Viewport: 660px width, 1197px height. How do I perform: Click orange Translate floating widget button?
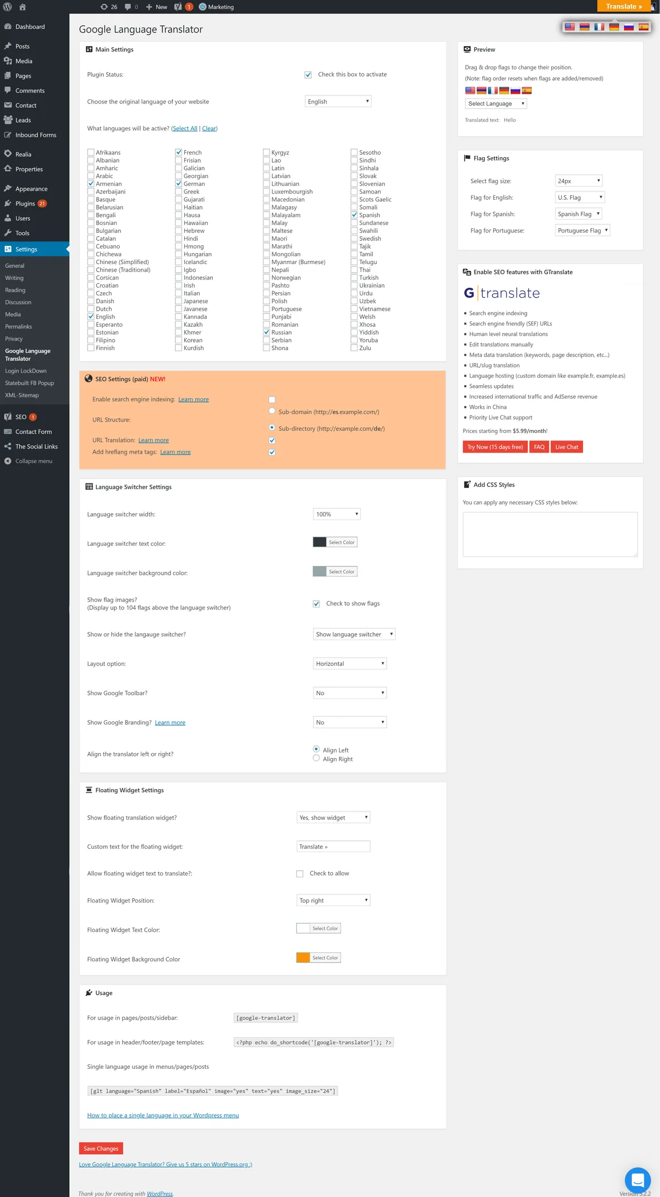[624, 6]
